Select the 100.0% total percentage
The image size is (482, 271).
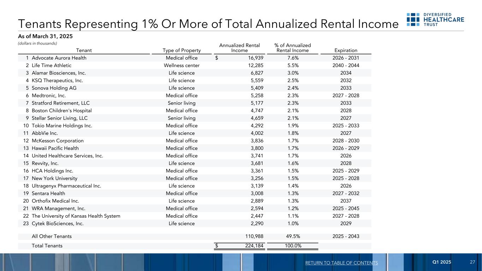[x=293, y=246]
